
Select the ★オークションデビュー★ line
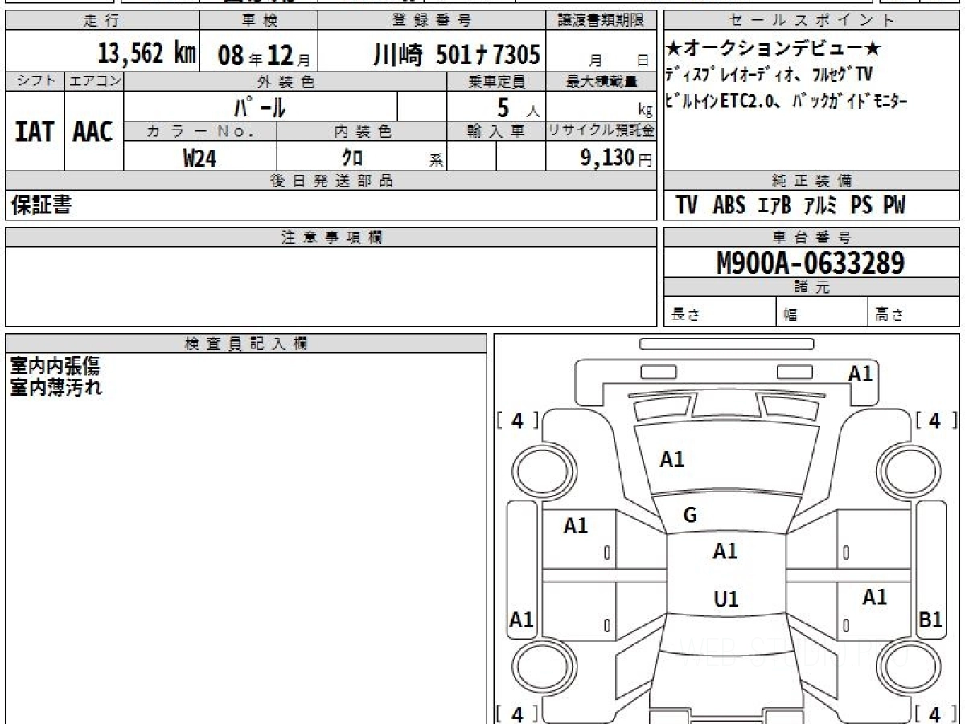774,49
